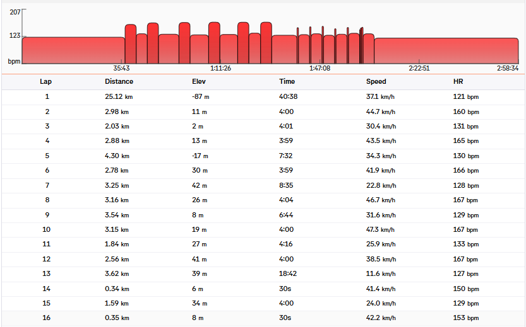Sort by the Distance column header
The width and height of the screenshot is (526, 327).
[x=119, y=81]
